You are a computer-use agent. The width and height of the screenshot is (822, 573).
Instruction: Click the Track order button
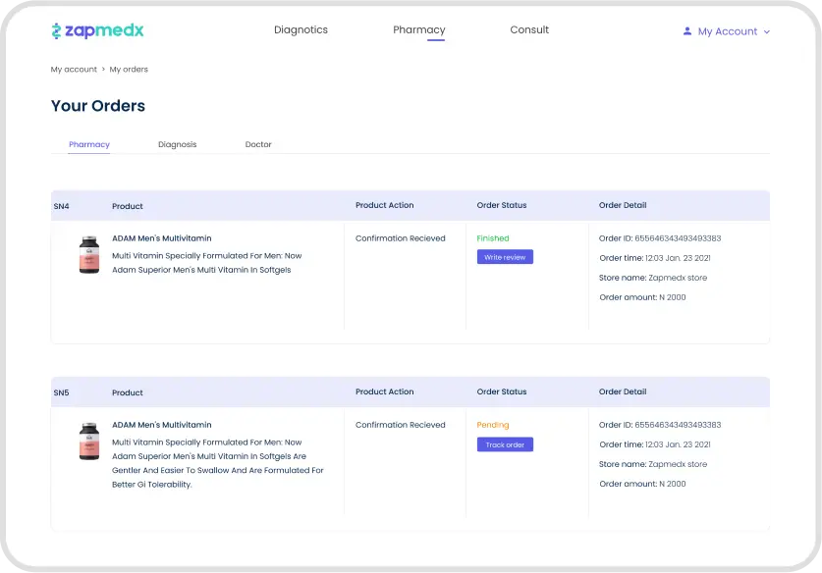click(505, 444)
